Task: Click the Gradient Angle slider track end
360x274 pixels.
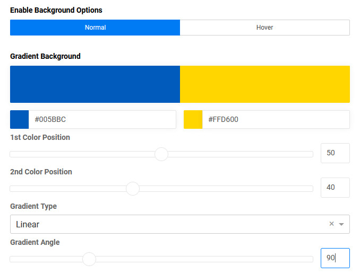Action: (310, 259)
